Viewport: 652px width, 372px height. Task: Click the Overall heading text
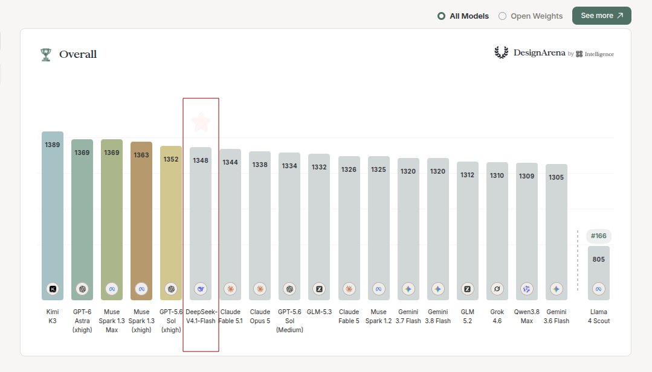pos(78,54)
